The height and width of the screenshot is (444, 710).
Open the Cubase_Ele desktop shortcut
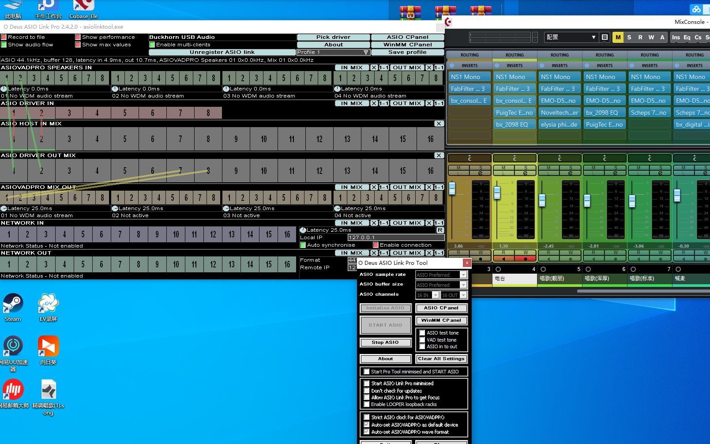point(83,10)
